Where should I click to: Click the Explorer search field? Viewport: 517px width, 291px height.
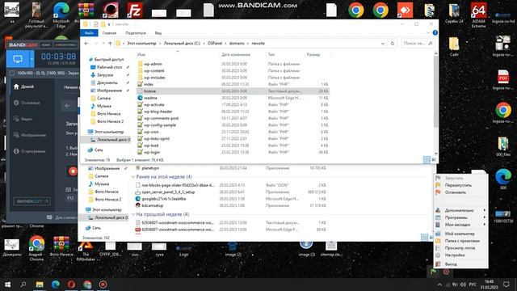418,43
